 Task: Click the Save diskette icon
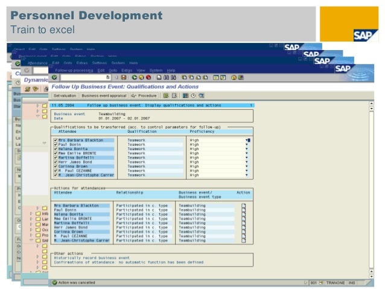tap(124, 77)
